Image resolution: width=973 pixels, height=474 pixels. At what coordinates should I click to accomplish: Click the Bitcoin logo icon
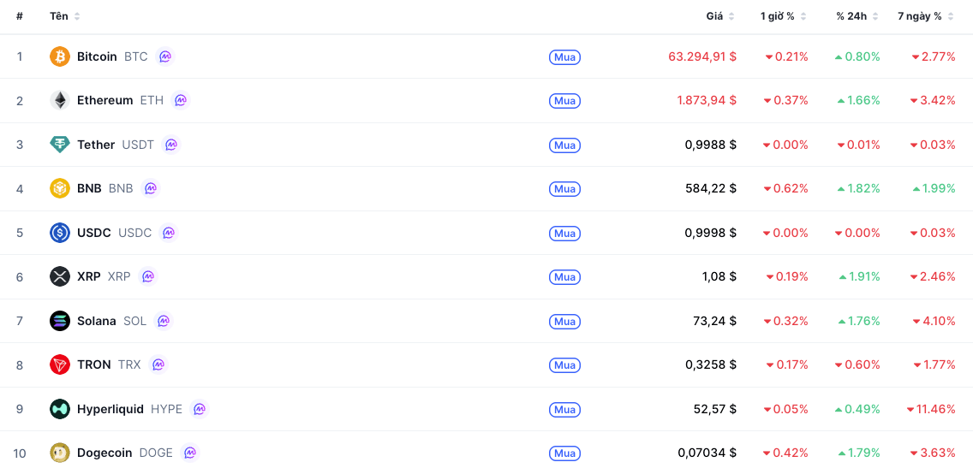click(60, 57)
